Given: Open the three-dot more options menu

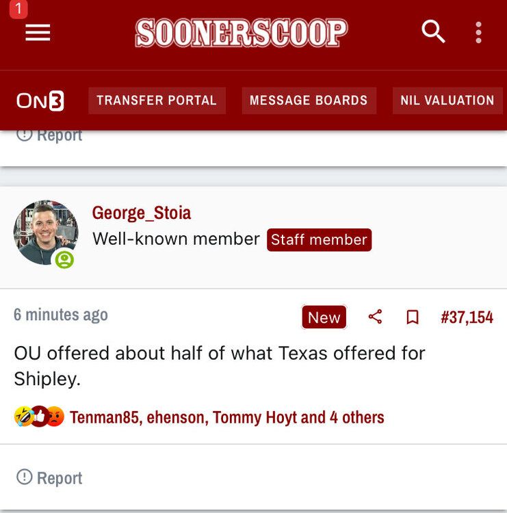Looking at the screenshot, I should point(478,32).
